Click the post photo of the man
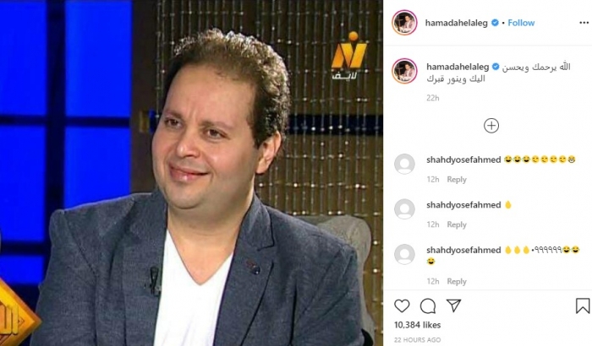 pos(191,173)
